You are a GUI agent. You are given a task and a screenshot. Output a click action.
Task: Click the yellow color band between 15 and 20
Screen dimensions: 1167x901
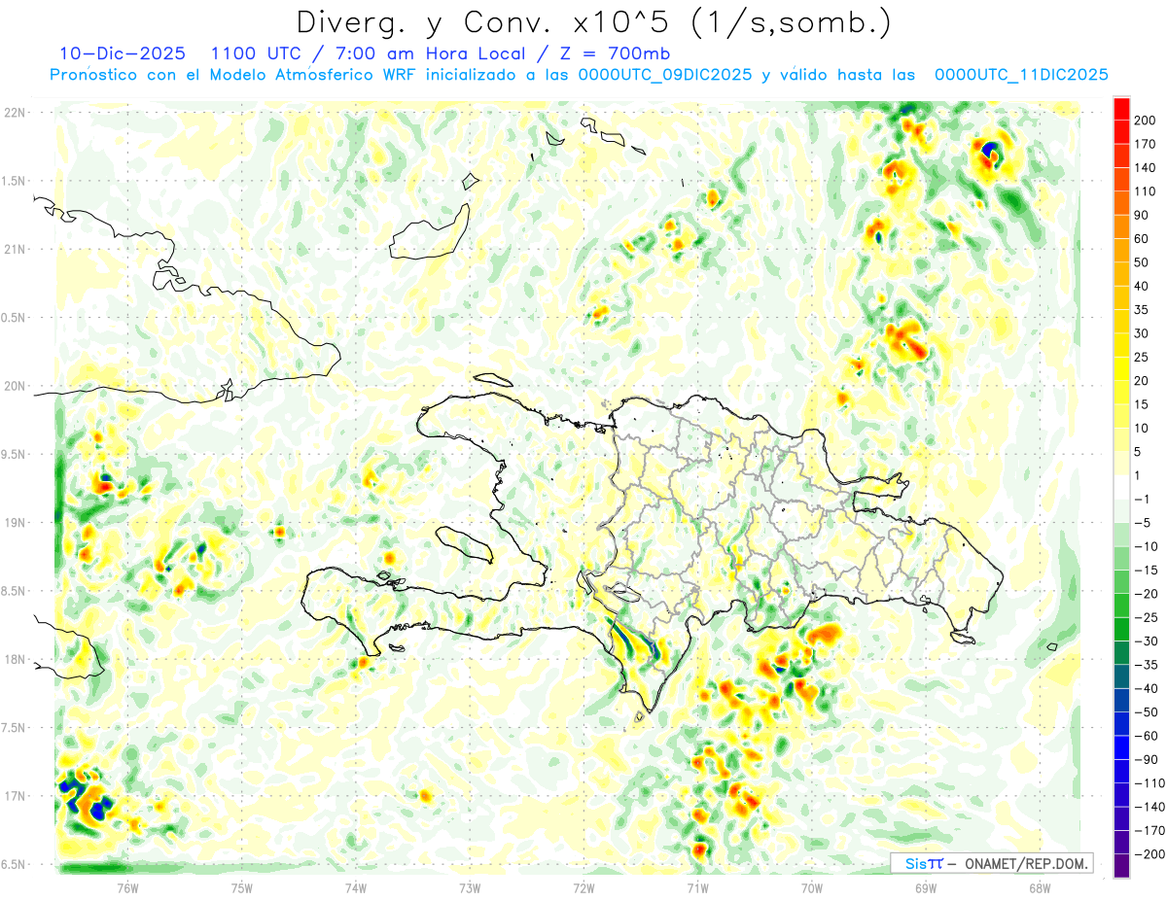click(x=1122, y=393)
